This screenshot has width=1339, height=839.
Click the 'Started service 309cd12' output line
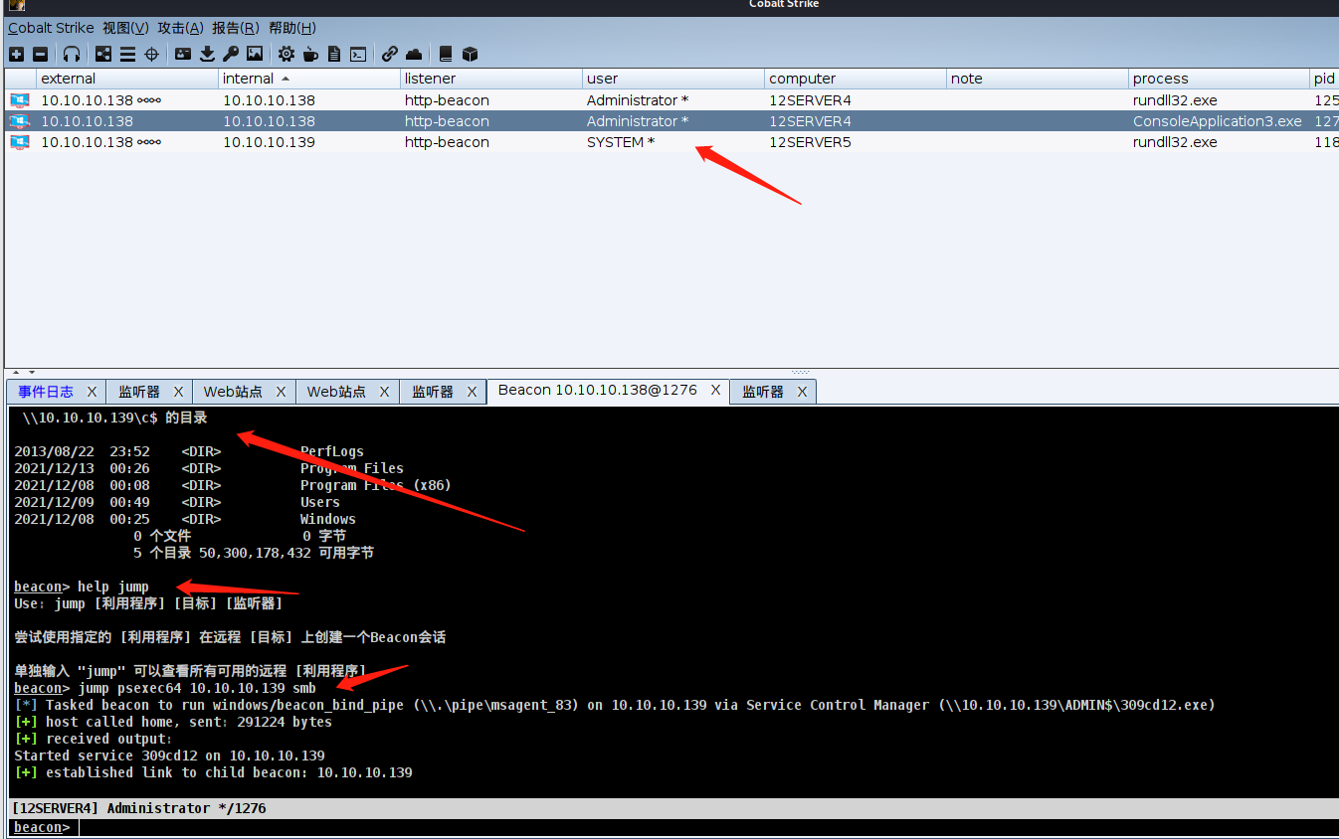point(169,755)
